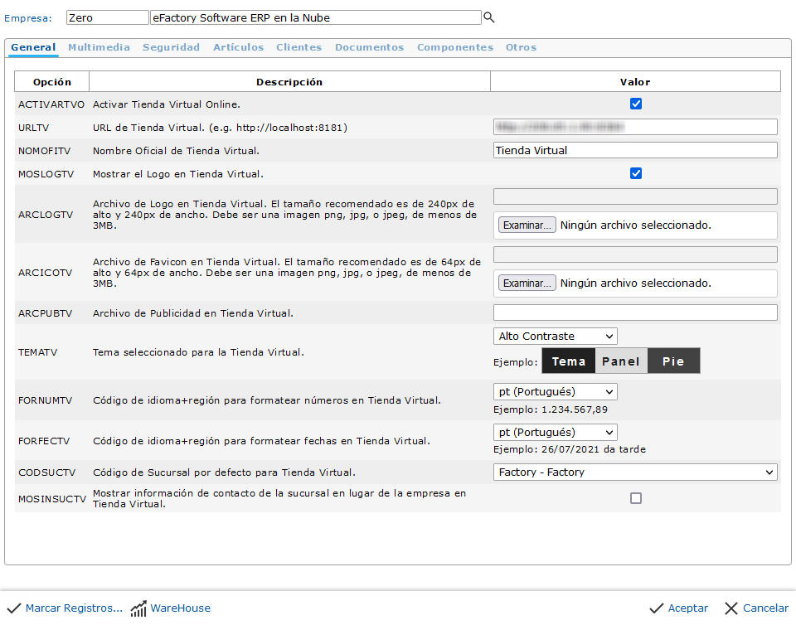The height and width of the screenshot is (625, 796).
Task: Uncheck Activar Tienda Virtual Online checkbox
Action: tap(636, 104)
